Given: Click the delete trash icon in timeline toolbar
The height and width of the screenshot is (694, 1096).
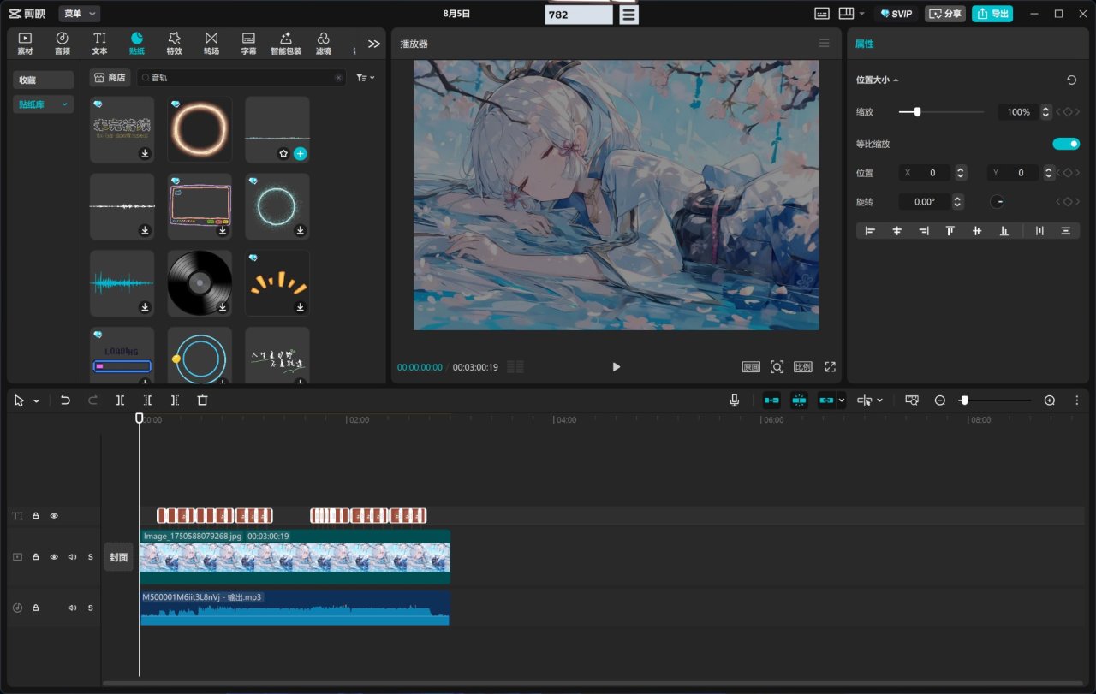Looking at the screenshot, I should [x=202, y=400].
